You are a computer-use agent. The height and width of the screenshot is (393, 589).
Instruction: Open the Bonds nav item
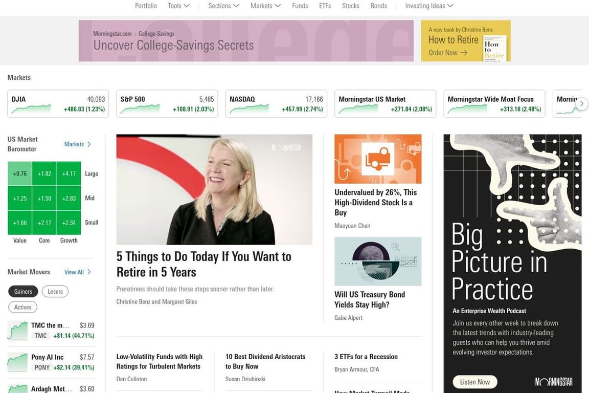(379, 6)
